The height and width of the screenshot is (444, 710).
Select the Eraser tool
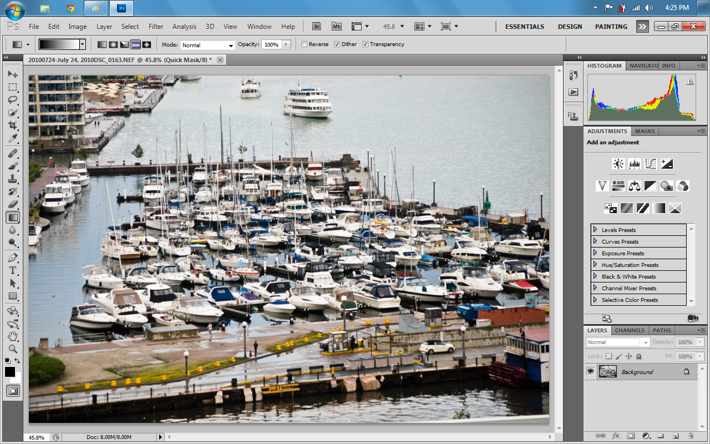click(13, 204)
